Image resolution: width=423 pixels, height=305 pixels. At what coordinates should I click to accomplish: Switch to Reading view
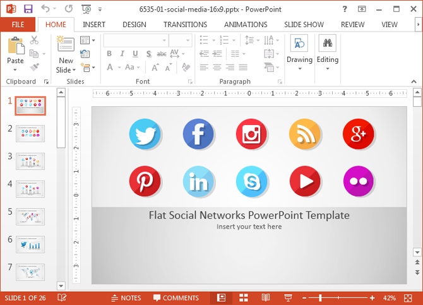[266, 297]
